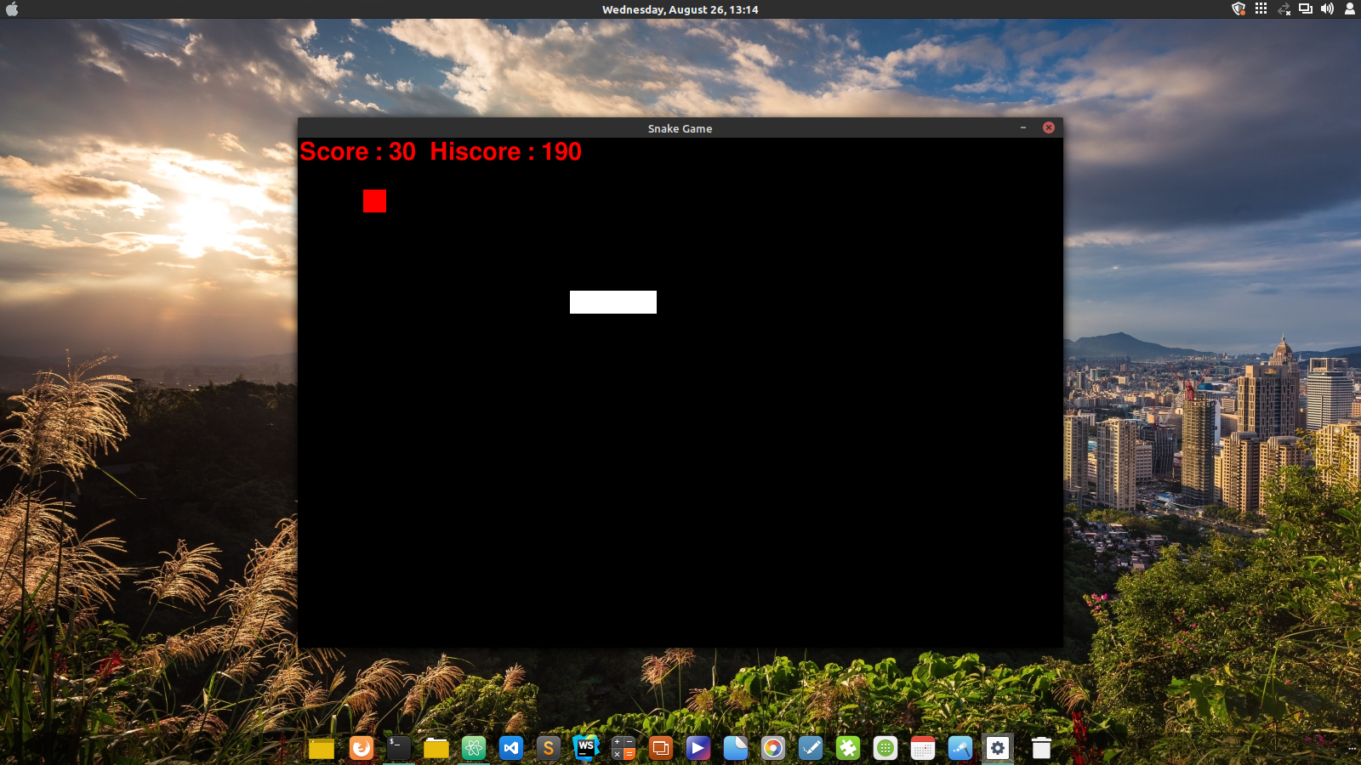
Task: Click the red food square in the Snake Game
Action: 373,201
